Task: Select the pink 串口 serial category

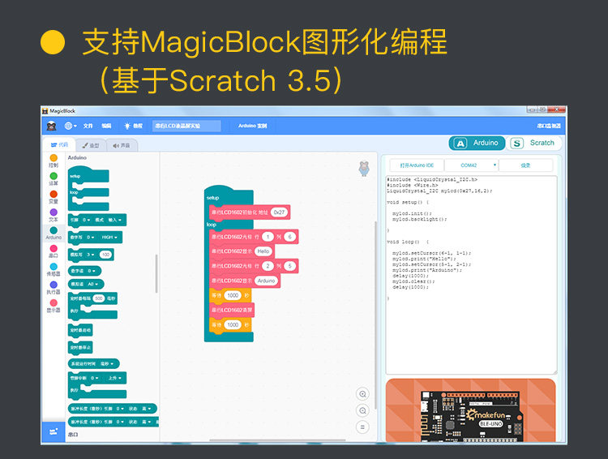Action: 54,251
